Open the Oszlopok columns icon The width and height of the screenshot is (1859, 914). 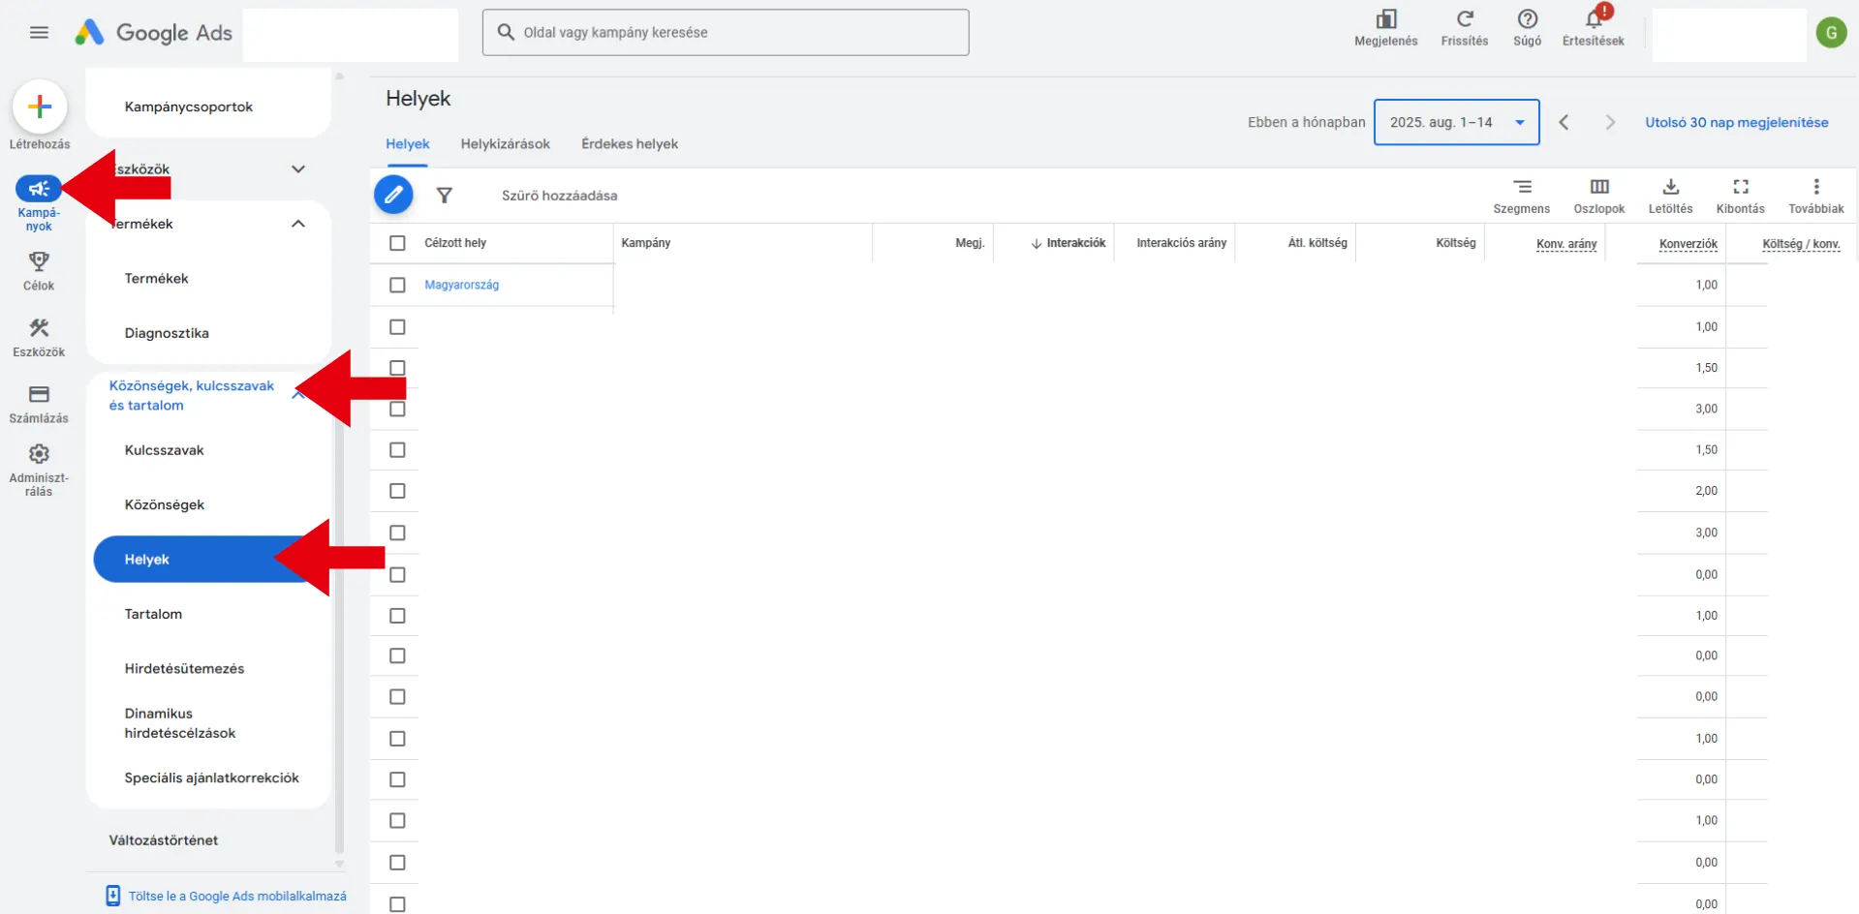point(1598,188)
